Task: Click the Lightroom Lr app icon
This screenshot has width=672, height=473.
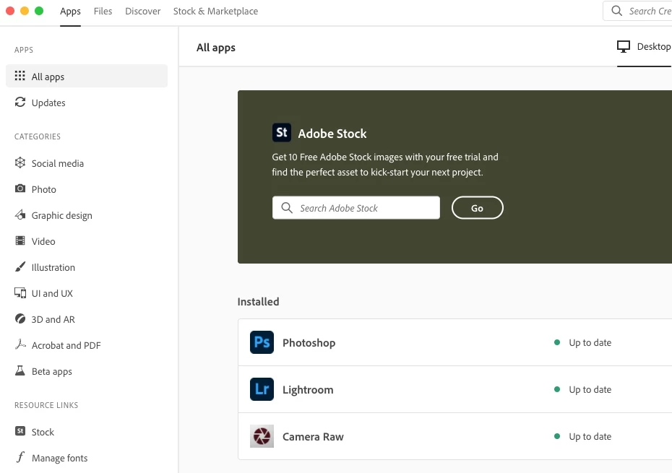Action: click(x=262, y=389)
